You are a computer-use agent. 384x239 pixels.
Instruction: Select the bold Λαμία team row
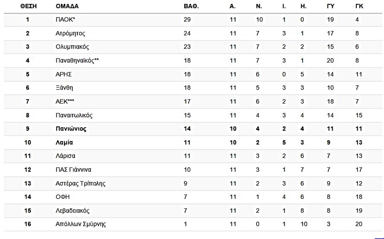(x=193, y=142)
